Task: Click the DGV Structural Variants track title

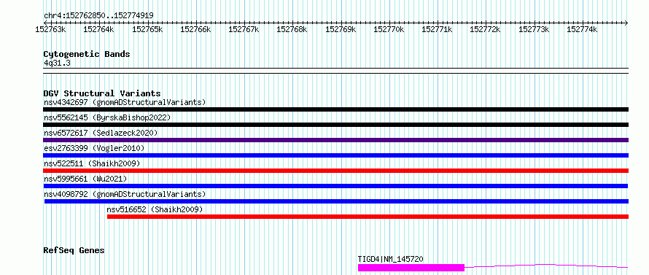Action: click(102, 93)
